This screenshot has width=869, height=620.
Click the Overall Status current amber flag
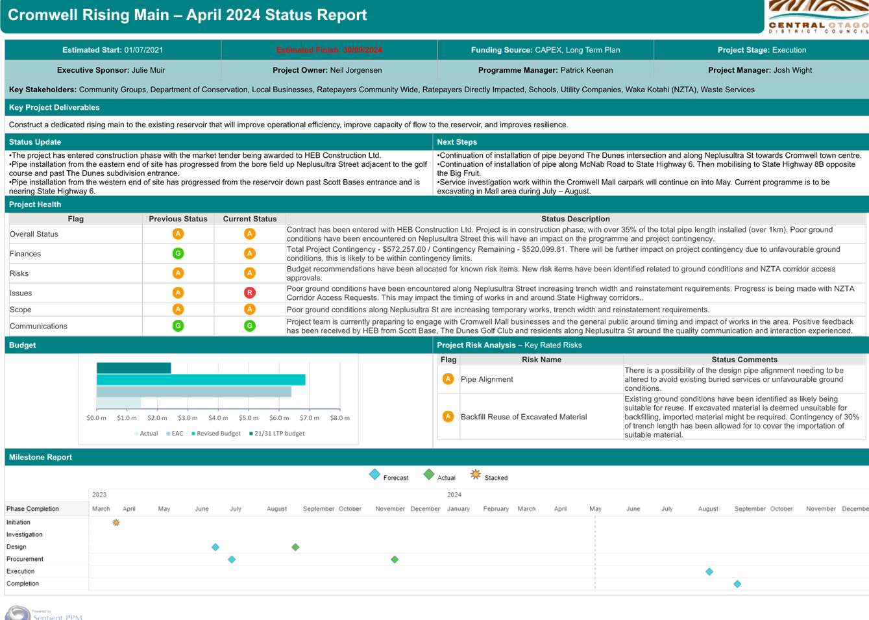click(x=249, y=234)
